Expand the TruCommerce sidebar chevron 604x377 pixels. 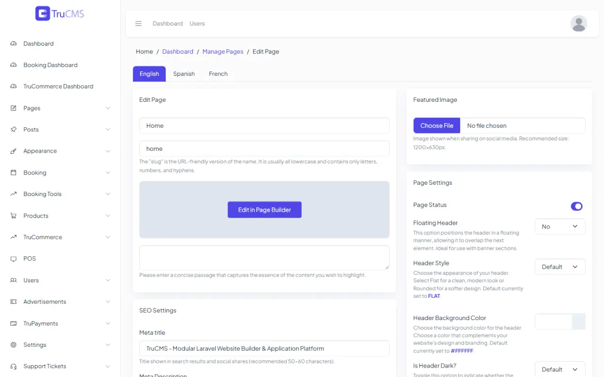pyautogui.click(x=108, y=237)
